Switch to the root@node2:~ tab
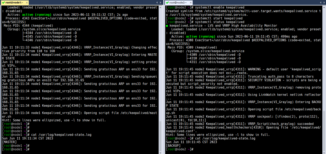The width and height of the screenshot is (326, 154). [x=179, y=2]
